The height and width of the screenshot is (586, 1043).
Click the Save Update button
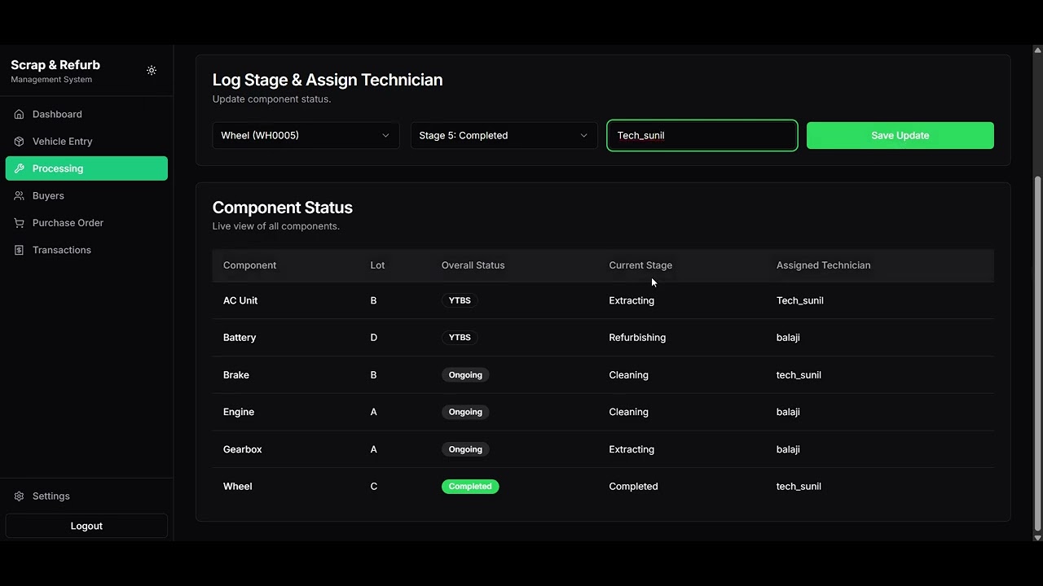point(900,135)
